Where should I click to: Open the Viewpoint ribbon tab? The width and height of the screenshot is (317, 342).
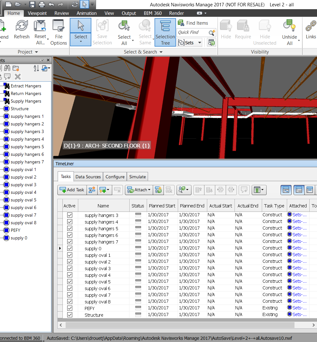point(37,13)
